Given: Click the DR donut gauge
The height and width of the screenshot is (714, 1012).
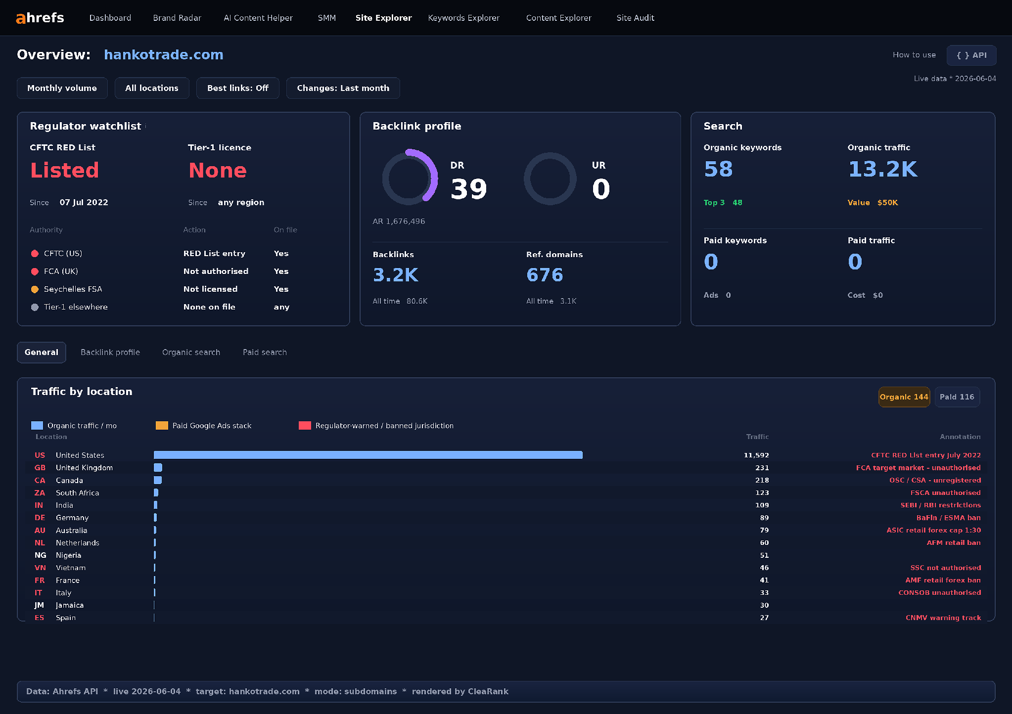Looking at the screenshot, I should pos(410,178).
